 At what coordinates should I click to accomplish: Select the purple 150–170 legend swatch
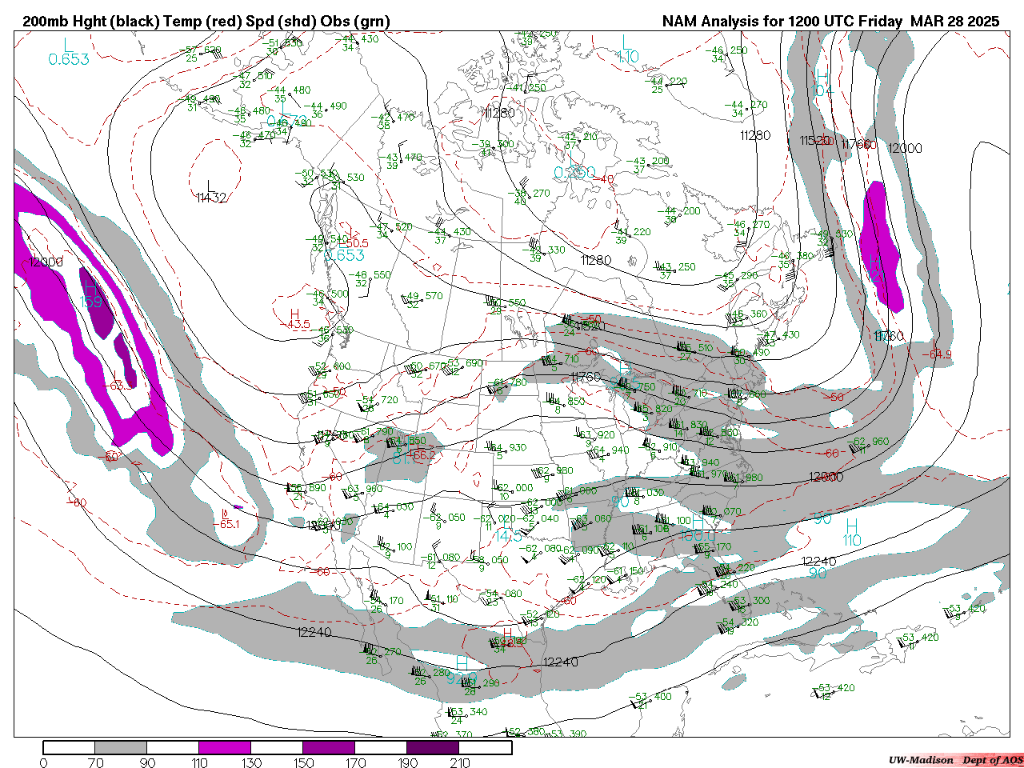(x=329, y=747)
